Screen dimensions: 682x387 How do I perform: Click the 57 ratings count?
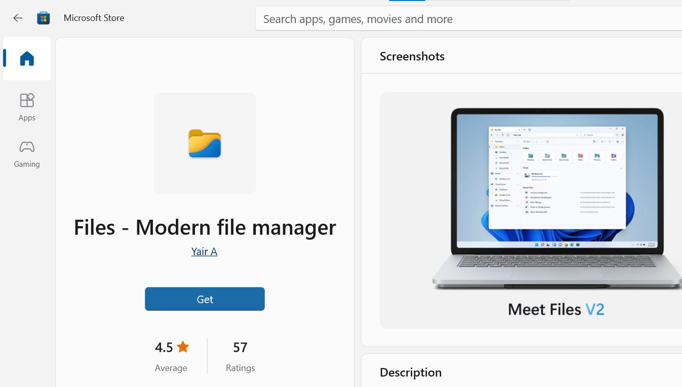[240, 347]
